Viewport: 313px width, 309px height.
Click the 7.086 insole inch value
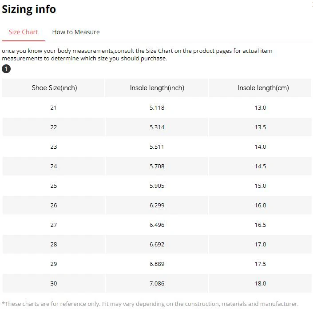[x=157, y=283]
